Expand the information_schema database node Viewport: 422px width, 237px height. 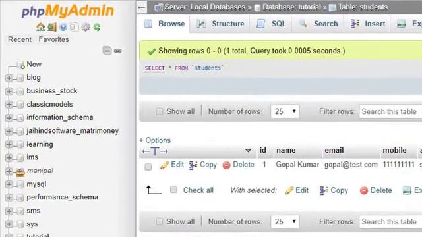point(9,118)
